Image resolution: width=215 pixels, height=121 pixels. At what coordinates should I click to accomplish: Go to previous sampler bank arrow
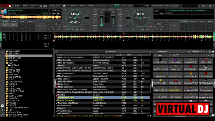[x=188, y=52]
